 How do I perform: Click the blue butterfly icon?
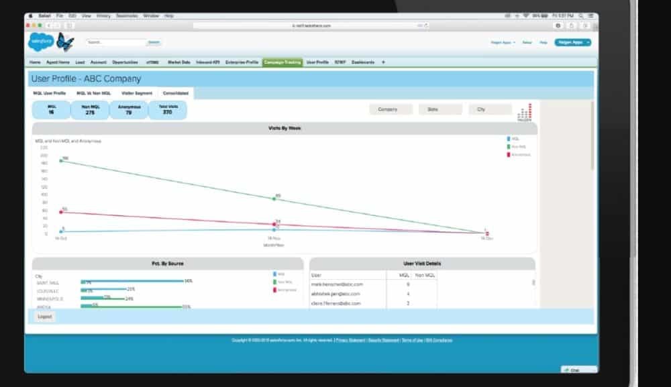64,42
